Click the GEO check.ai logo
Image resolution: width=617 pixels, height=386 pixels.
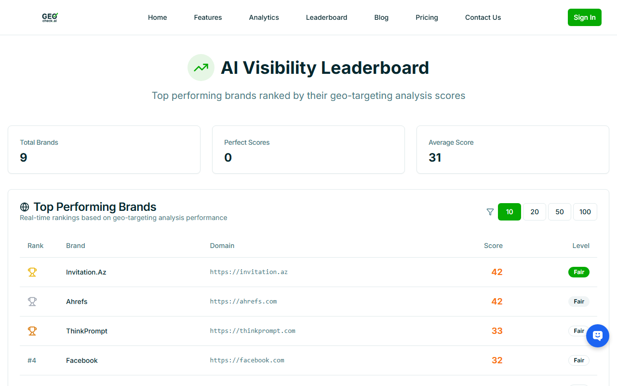[50, 17]
